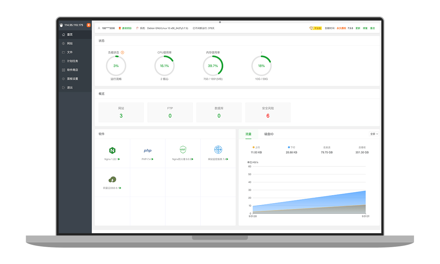The height and width of the screenshot is (264, 440).
Task: Click the server IP 114.55.110.175 text
Action: (74, 25)
